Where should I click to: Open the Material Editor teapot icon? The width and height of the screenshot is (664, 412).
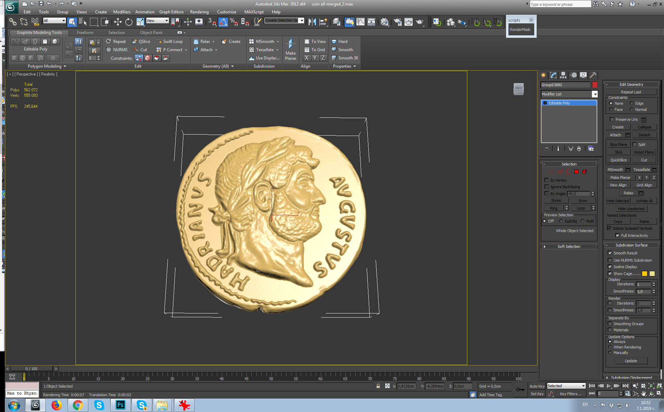pyautogui.click(x=384, y=22)
